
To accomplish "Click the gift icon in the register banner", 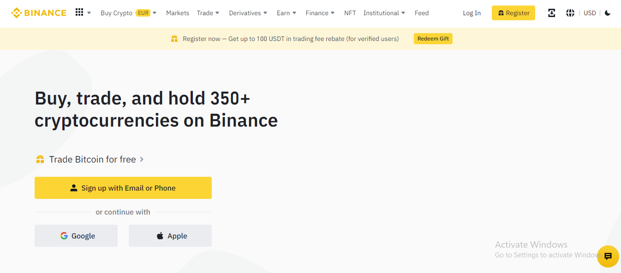I will 174,39.
